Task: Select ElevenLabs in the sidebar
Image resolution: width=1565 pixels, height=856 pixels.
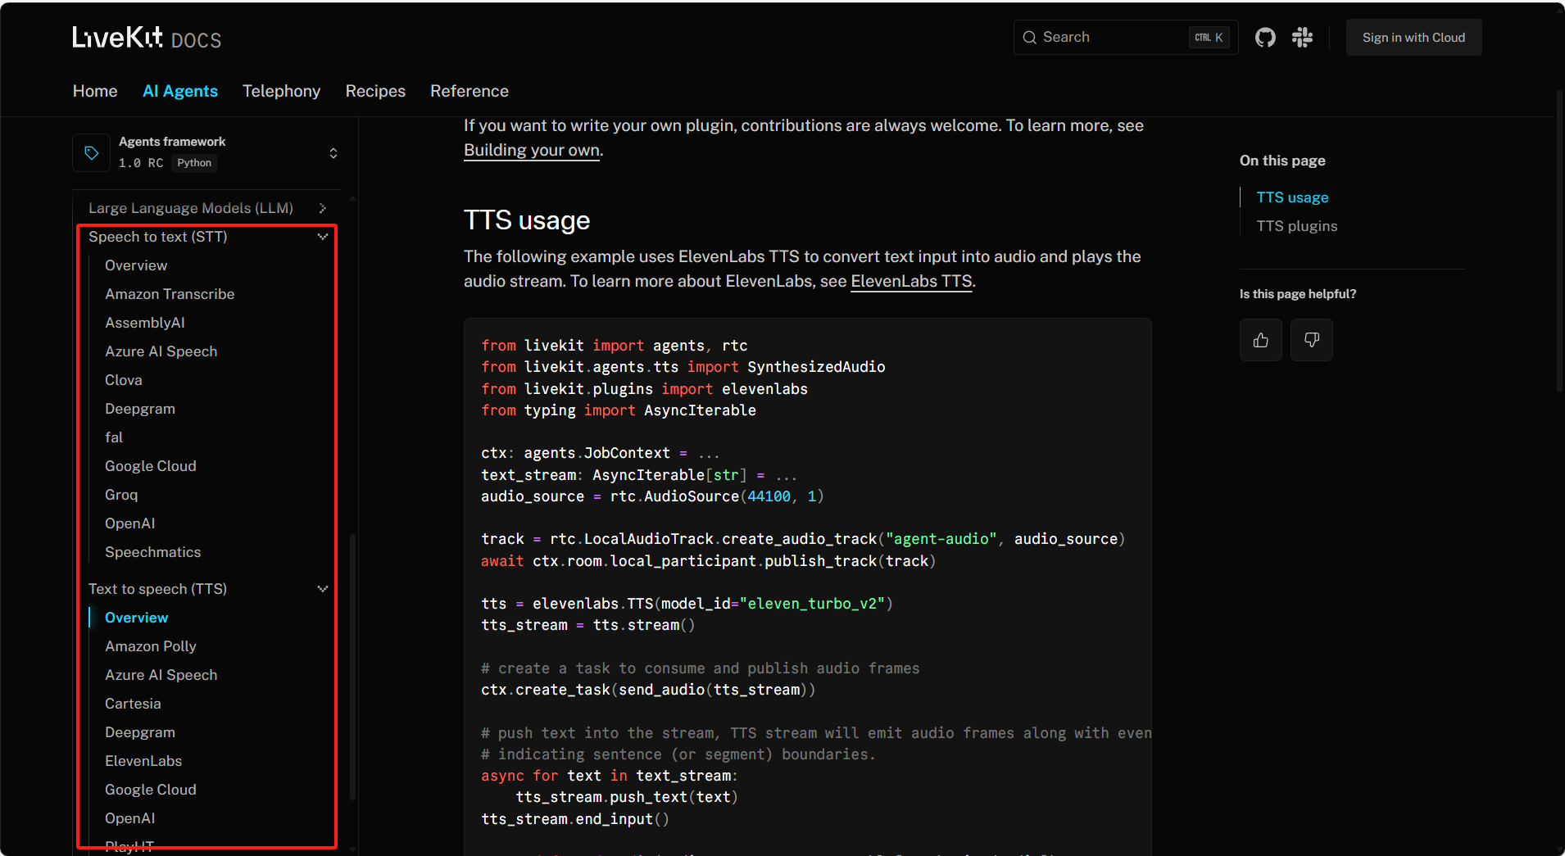Action: [143, 761]
